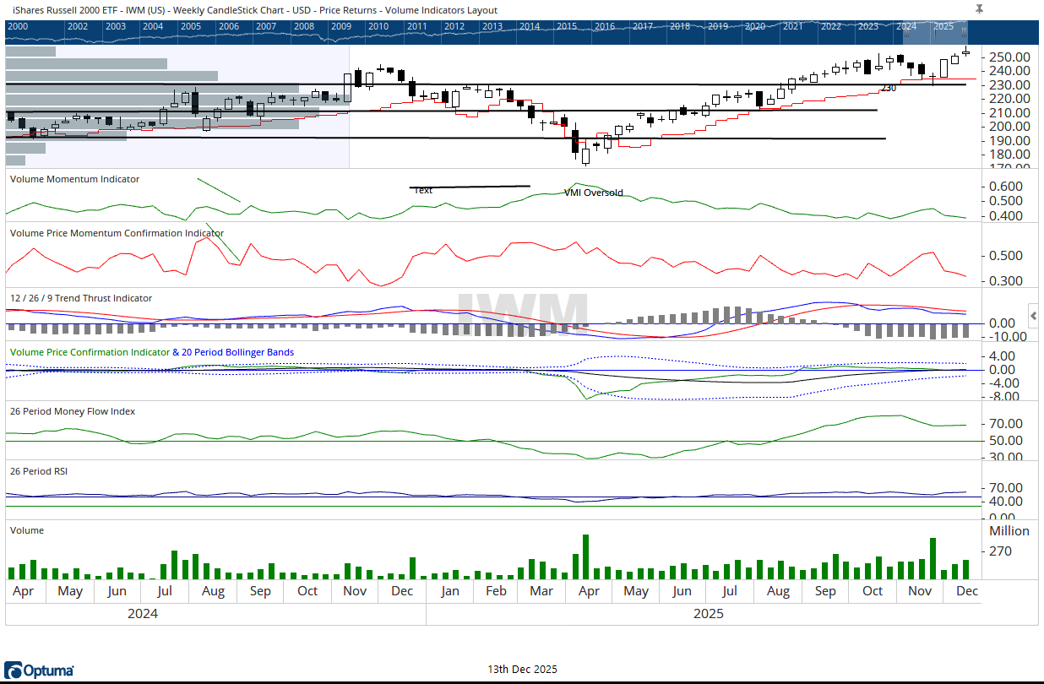Click the VMI Oversold annotation
Image resolution: width=1044 pixels, height=684 pixels.
(593, 193)
